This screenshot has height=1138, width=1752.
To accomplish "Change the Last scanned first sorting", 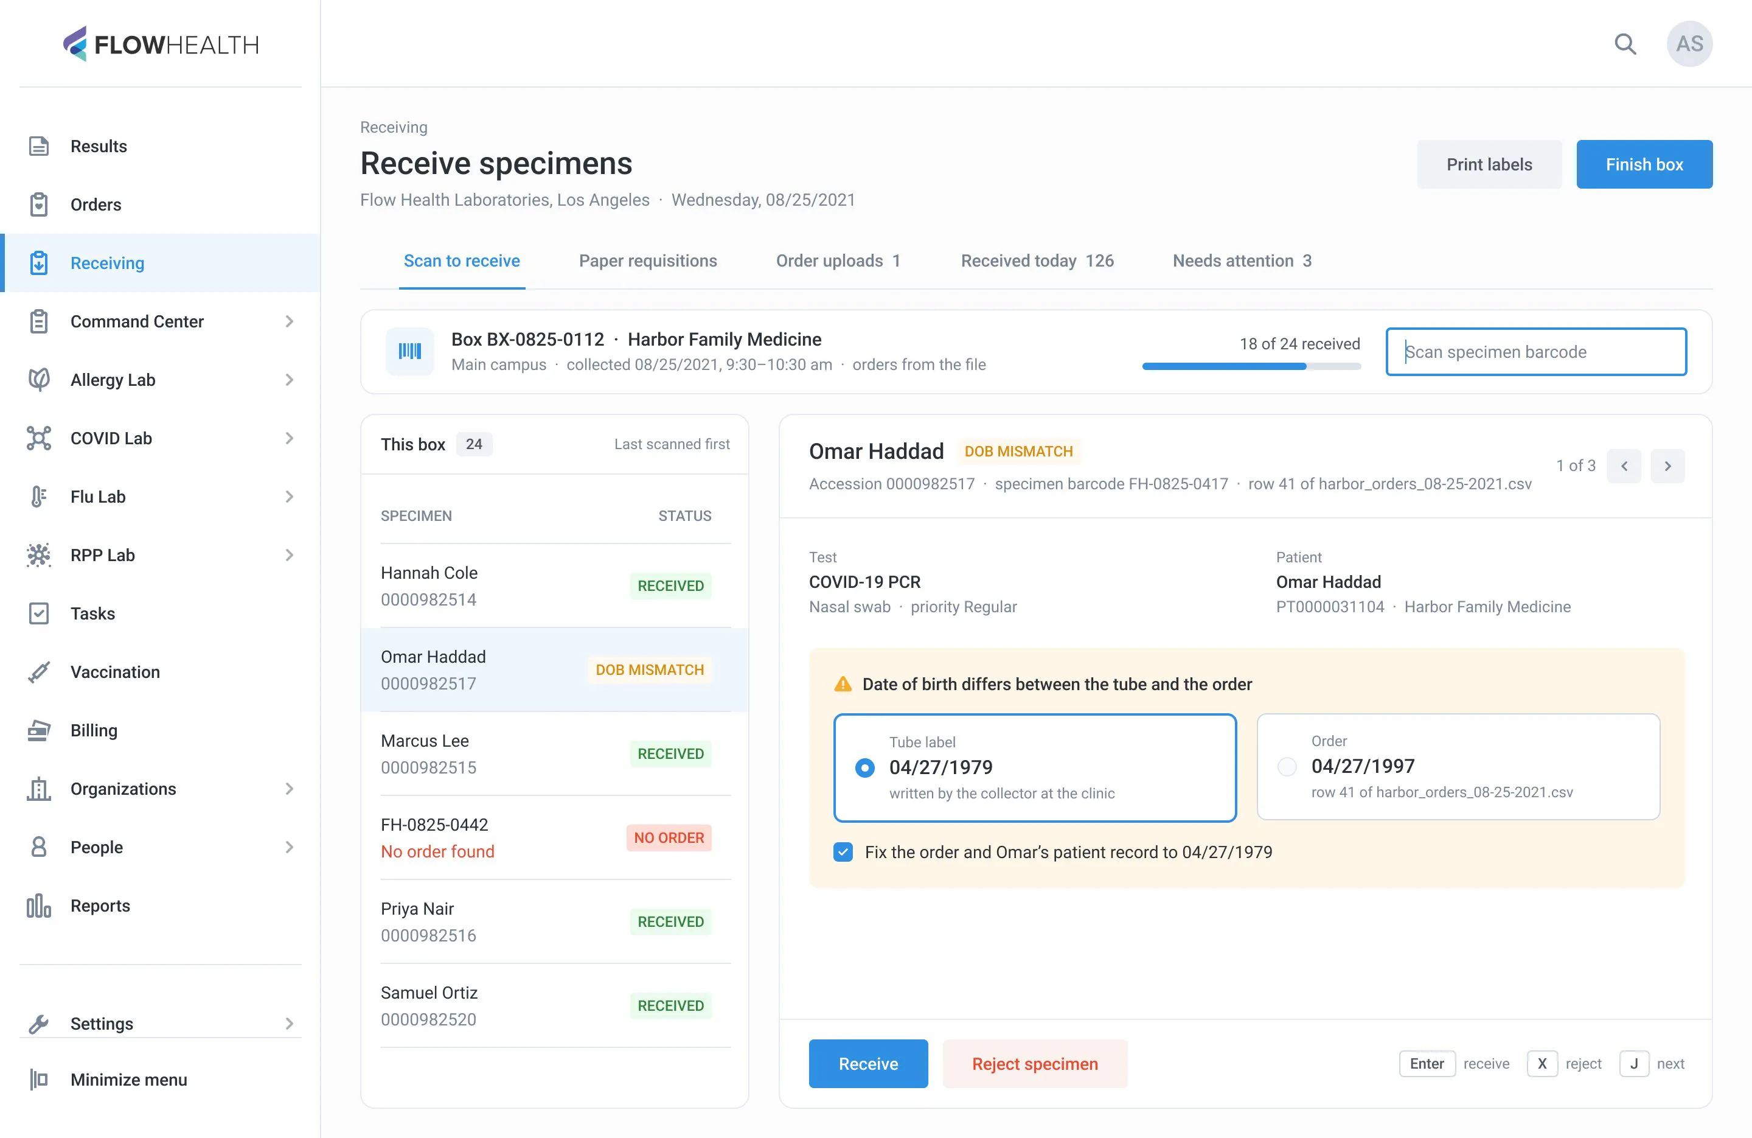I will coord(672,444).
